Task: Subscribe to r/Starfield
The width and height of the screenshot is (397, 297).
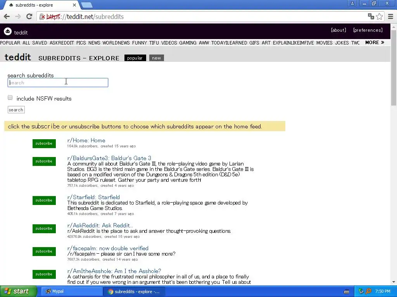Action: (x=44, y=200)
